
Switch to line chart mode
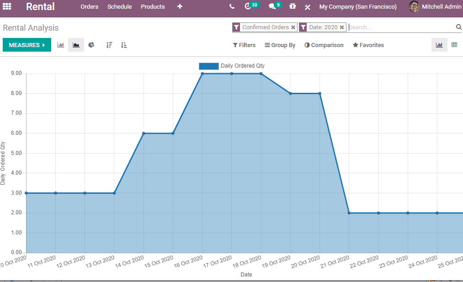click(x=76, y=45)
